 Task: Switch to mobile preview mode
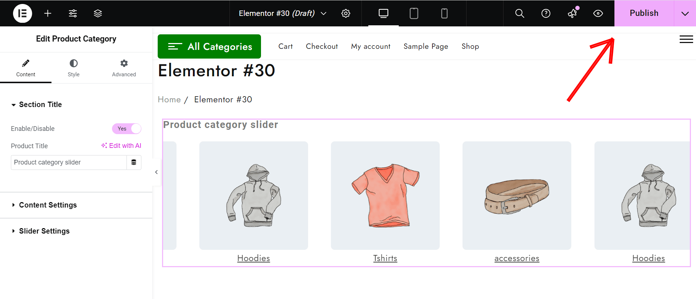(444, 13)
